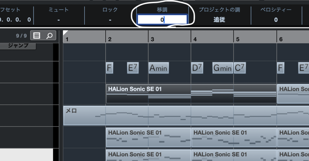Click bar 2 on the timeline ruler

tap(110, 39)
